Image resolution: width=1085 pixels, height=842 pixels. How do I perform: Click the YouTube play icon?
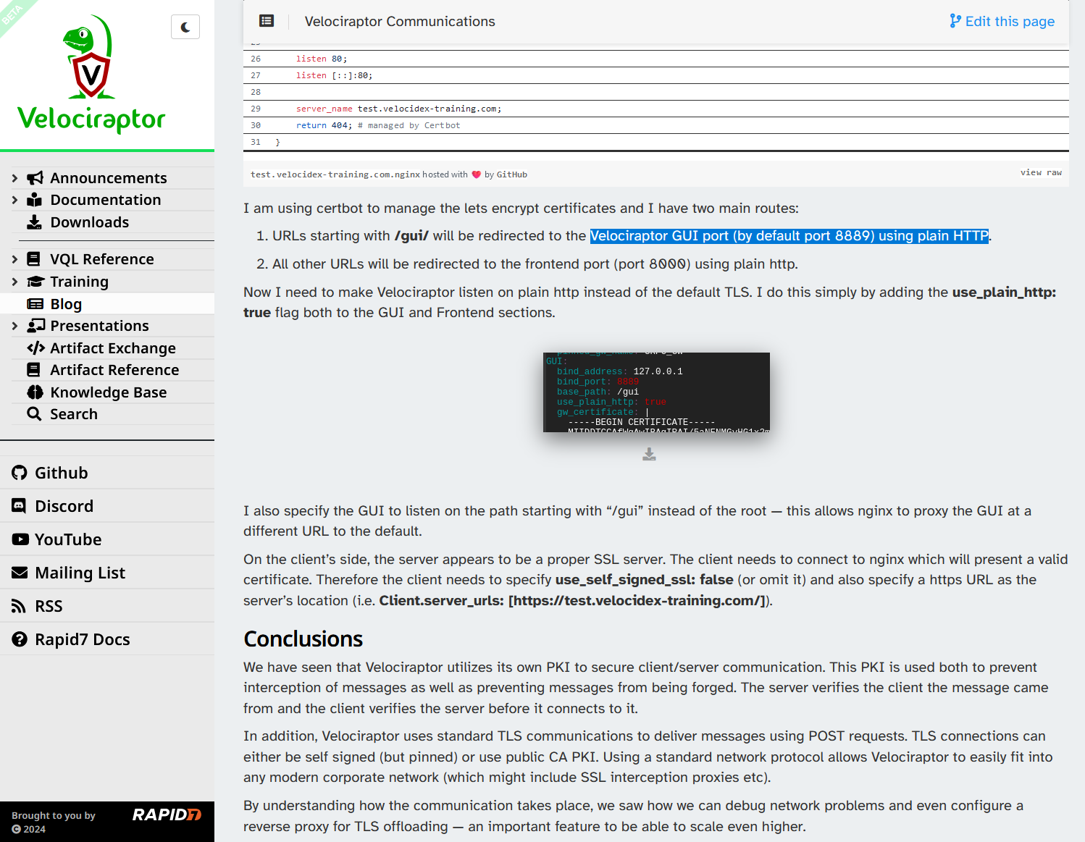pyautogui.click(x=20, y=539)
